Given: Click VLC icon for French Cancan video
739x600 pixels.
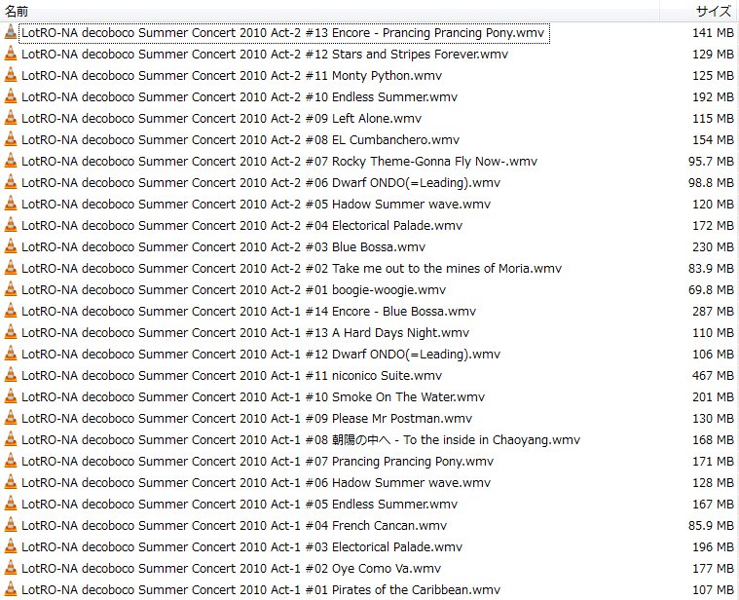Looking at the screenshot, I should pyautogui.click(x=11, y=526).
